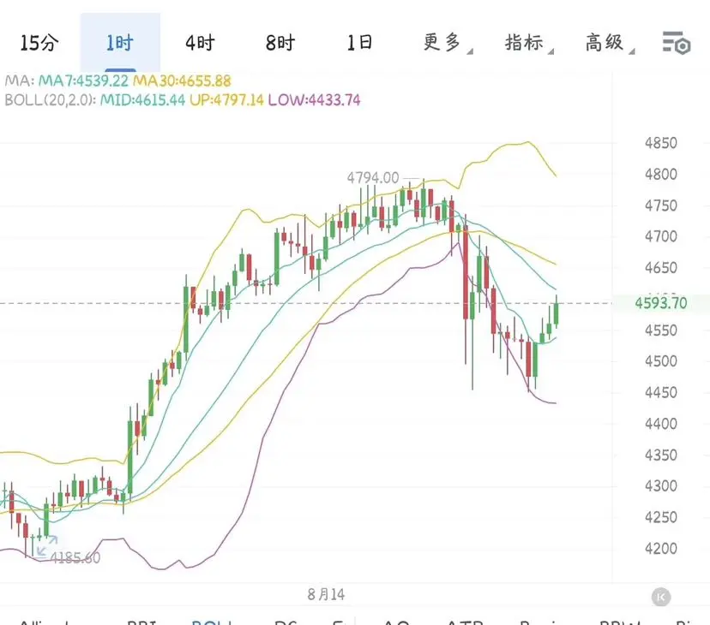The width and height of the screenshot is (710, 625).
Task: Switch to the 4时 timeframe
Action: pos(200,43)
